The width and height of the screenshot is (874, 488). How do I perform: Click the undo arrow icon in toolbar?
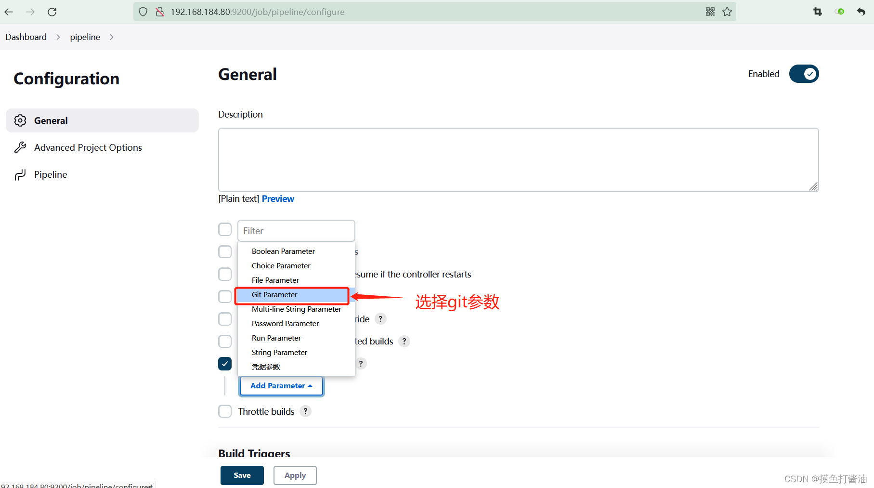861,12
